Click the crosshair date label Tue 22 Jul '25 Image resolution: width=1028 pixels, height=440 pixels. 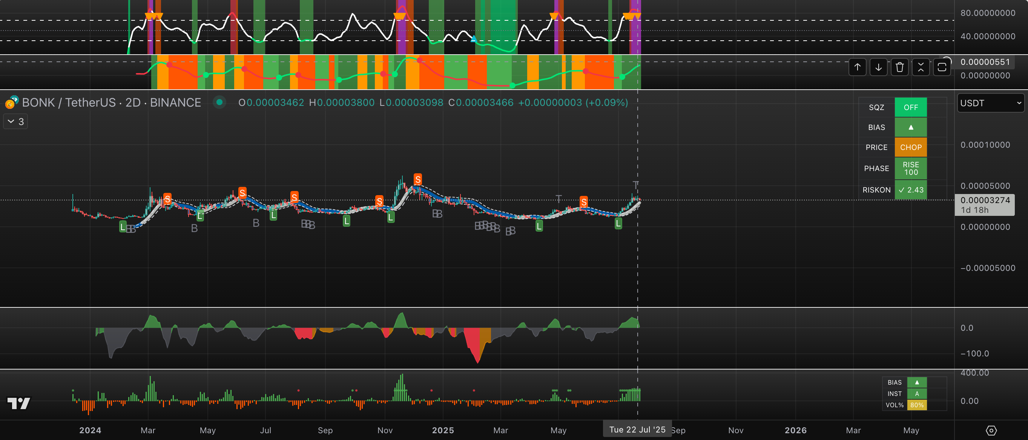pyautogui.click(x=637, y=429)
